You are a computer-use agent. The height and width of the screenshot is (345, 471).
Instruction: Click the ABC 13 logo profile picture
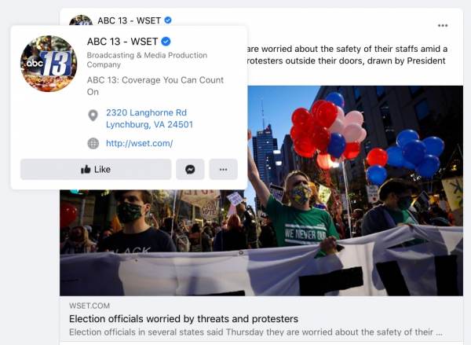[49, 64]
